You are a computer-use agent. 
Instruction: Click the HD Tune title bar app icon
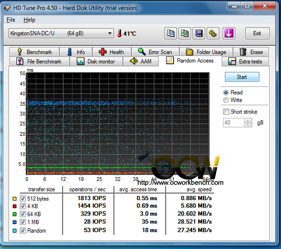(x=7, y=8)
